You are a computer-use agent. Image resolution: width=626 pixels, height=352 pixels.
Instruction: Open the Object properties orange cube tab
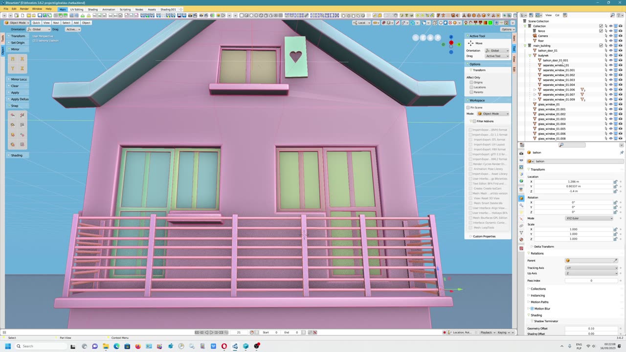click(521, 198)
